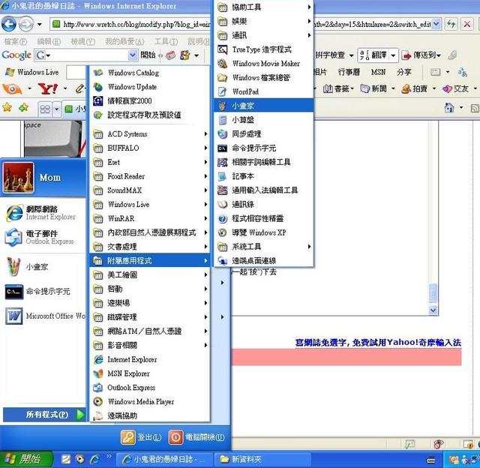Screen dimensions: 480x468
Task: Click the Yahoo Y! toolbar icon
Action: click(48, 88)
